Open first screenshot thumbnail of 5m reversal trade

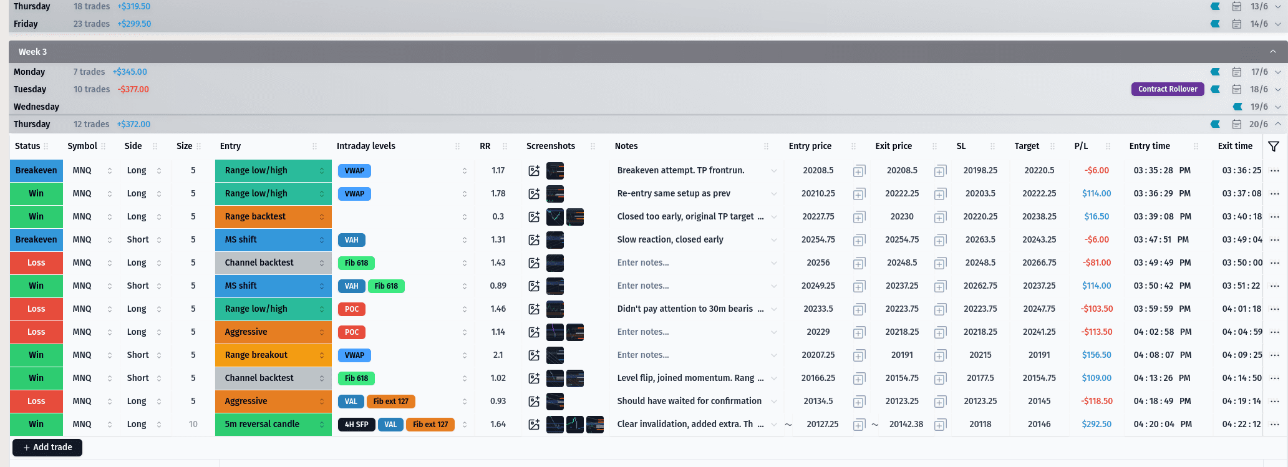(554, 425)
